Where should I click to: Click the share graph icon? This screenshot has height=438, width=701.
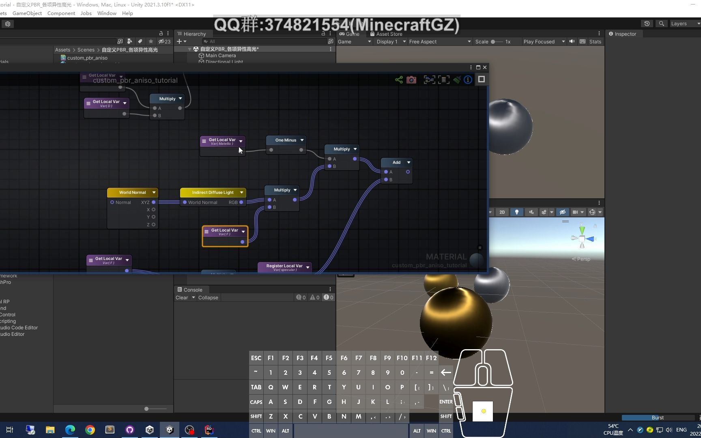click(399, 79)
